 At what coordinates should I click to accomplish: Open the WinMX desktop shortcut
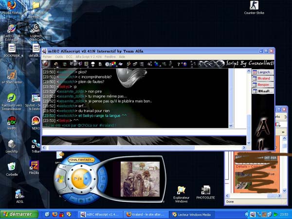click(x=12, y=123)
